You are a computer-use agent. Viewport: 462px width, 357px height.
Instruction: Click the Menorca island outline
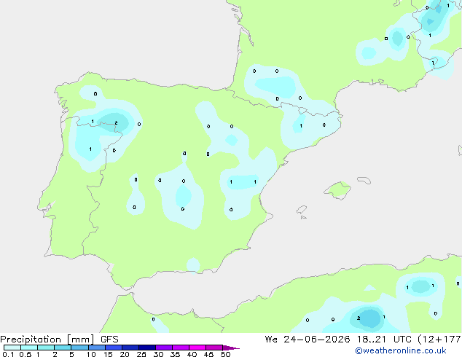(x=364, y=180)
